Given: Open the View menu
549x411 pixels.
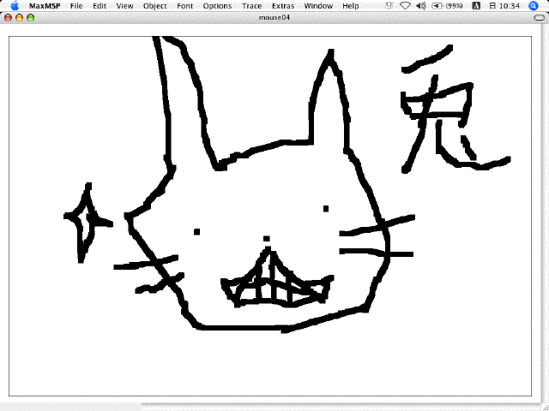Looking at the screenshot, I should [x=125, y=6].
